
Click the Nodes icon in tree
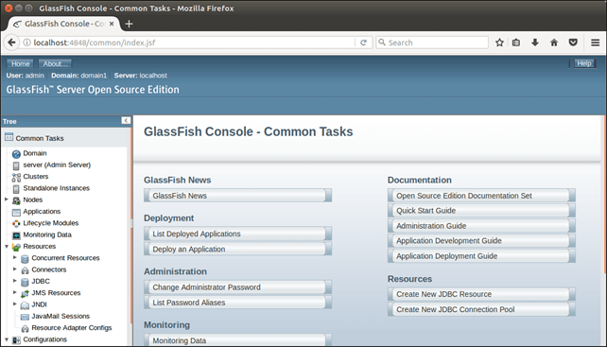click(16, 200)
